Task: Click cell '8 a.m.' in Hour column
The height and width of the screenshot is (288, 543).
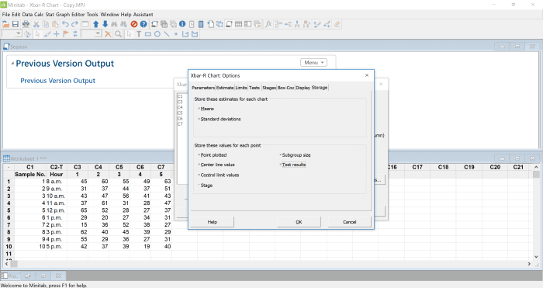Action: click(x=57, y=182)
